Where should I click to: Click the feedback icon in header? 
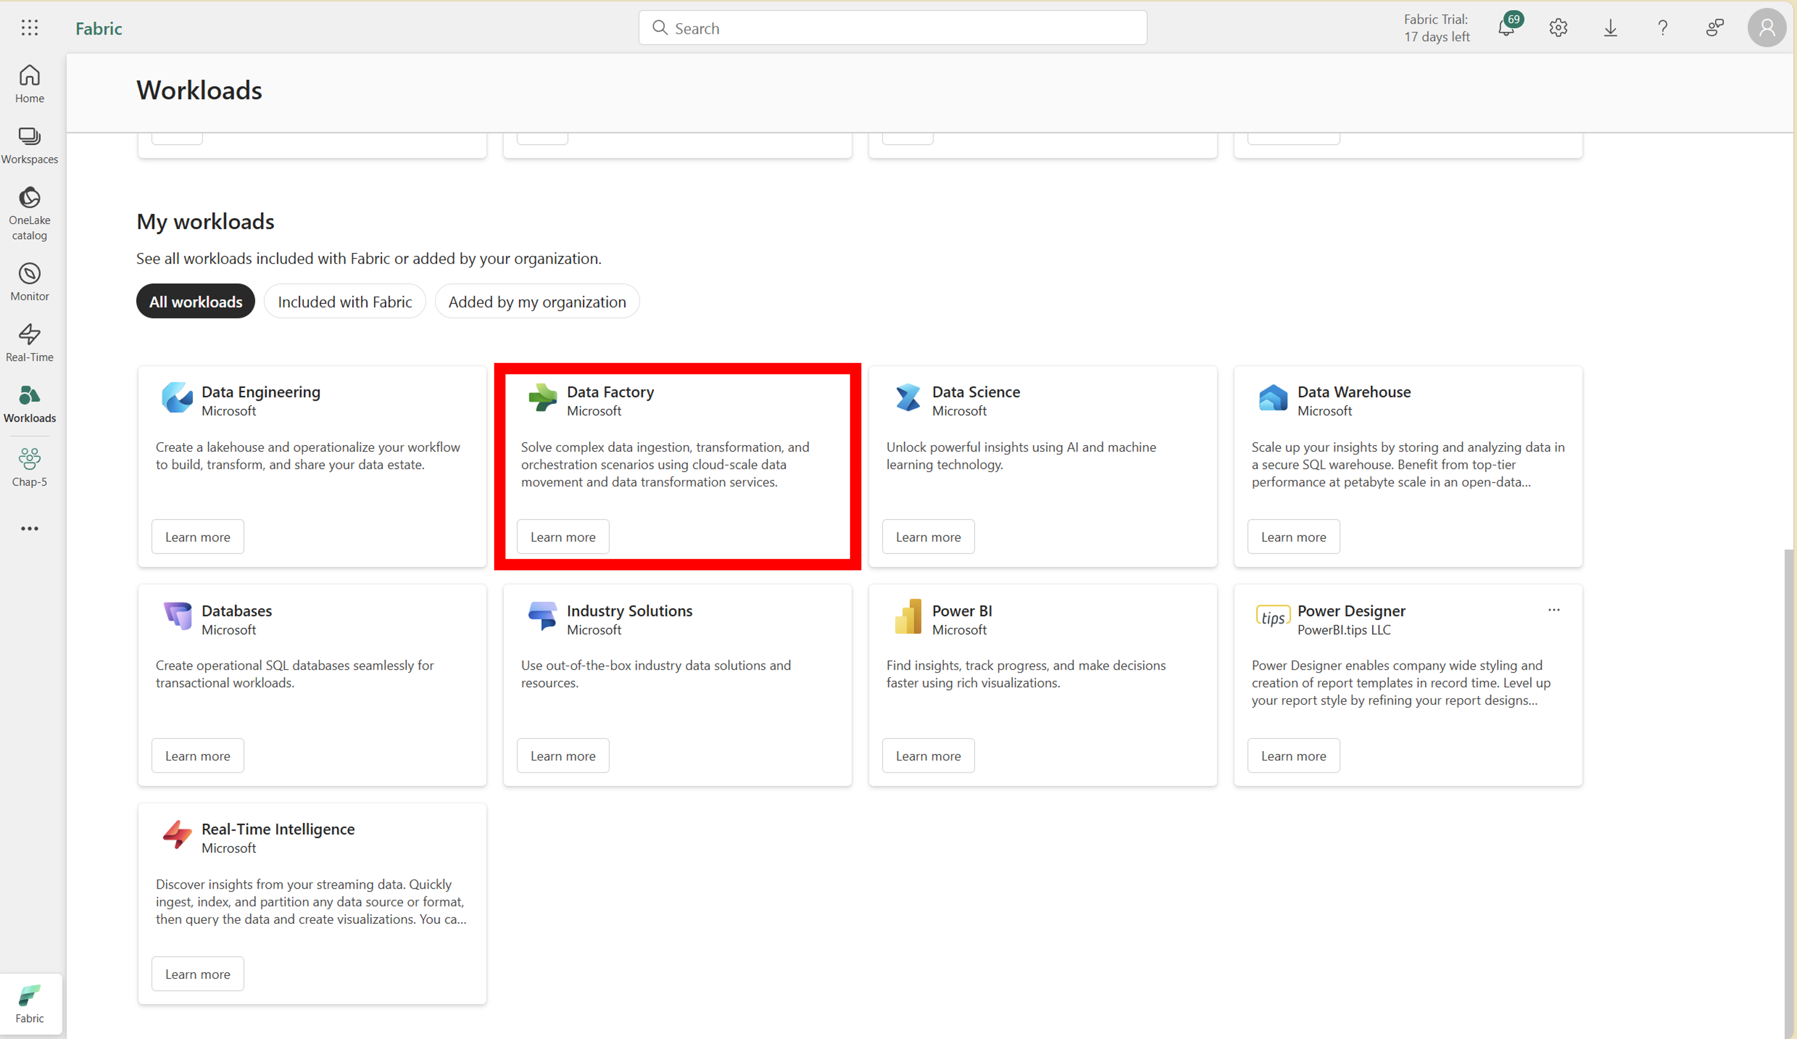click(x=1714, y=28)
